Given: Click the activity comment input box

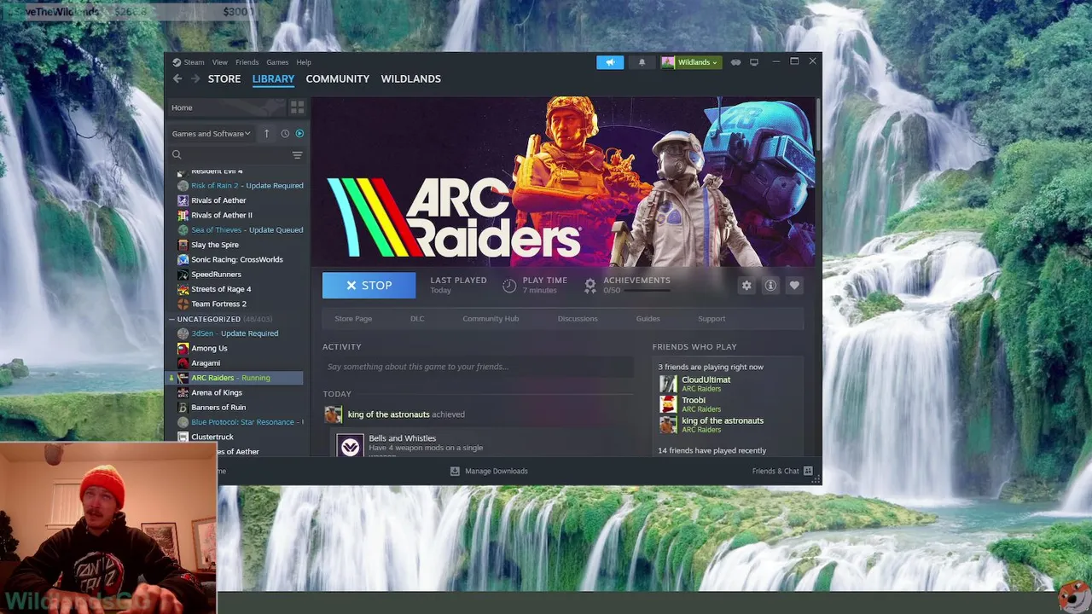Looking at the screenshot, I should (x=478, y=367).
